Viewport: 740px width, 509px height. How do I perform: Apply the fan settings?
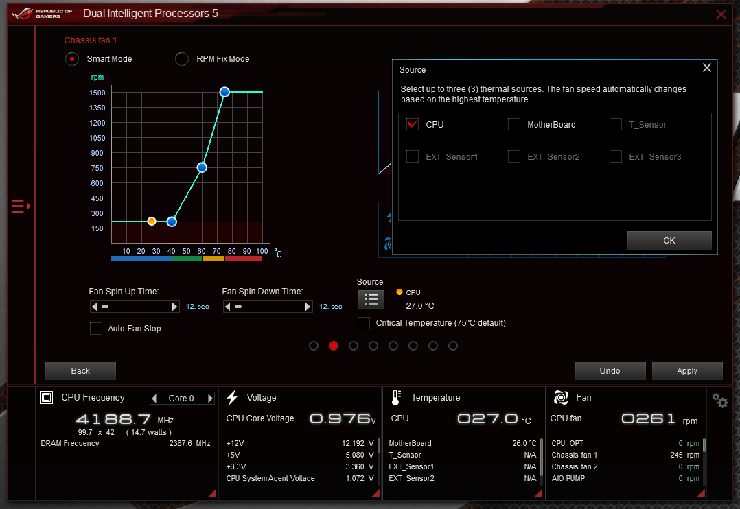pyautogui.click(x=686, y=371)
